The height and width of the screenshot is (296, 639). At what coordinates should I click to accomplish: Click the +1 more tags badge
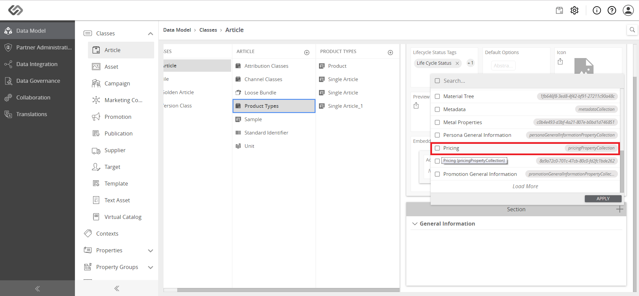pyautogui.click(x=470, y=63)
